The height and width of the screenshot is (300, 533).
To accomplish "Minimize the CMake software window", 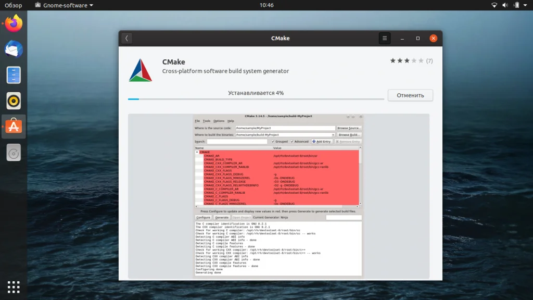I will 402,39.
